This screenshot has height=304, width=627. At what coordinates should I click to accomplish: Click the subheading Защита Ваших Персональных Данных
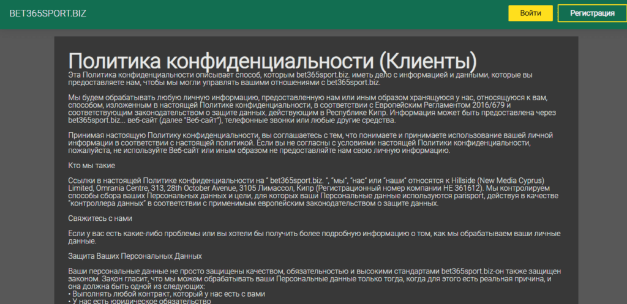(135, 256)
